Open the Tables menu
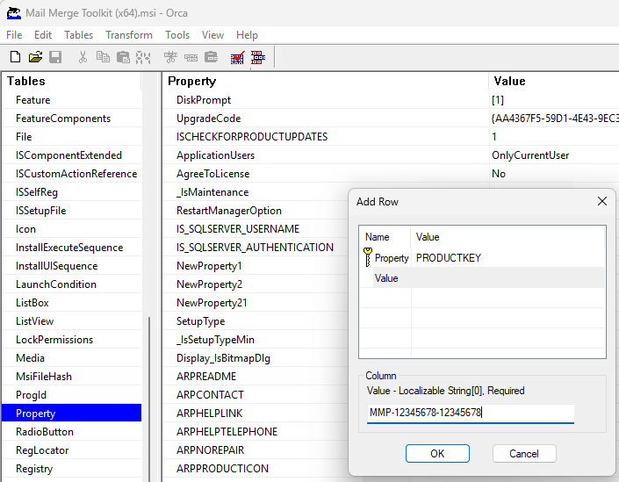 point(78,35)
